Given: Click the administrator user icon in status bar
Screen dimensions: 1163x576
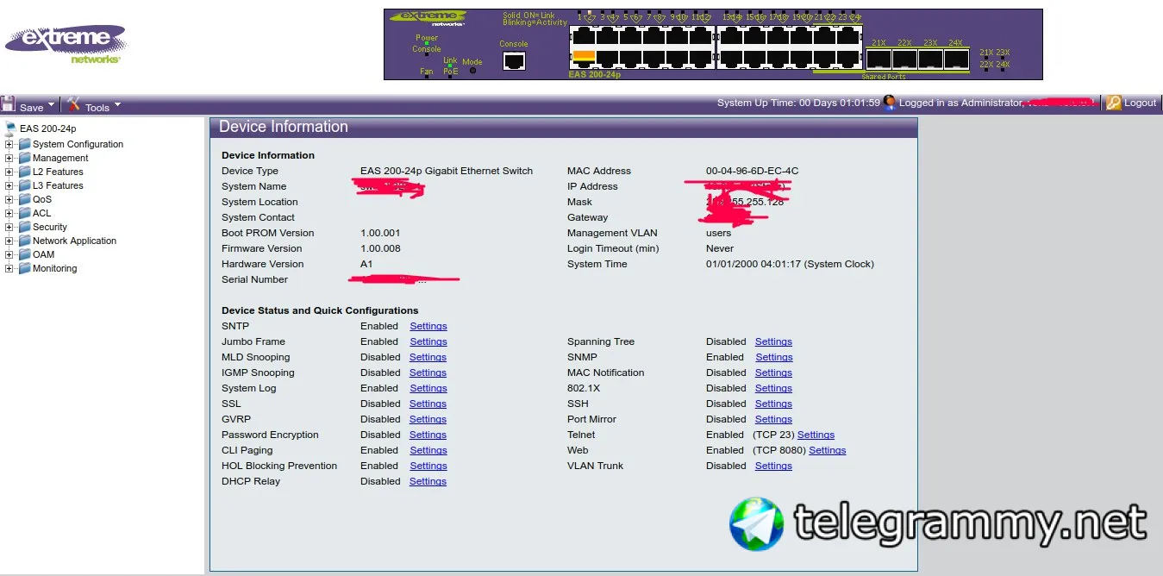Looking at the screenshot, I should (889, 103).
